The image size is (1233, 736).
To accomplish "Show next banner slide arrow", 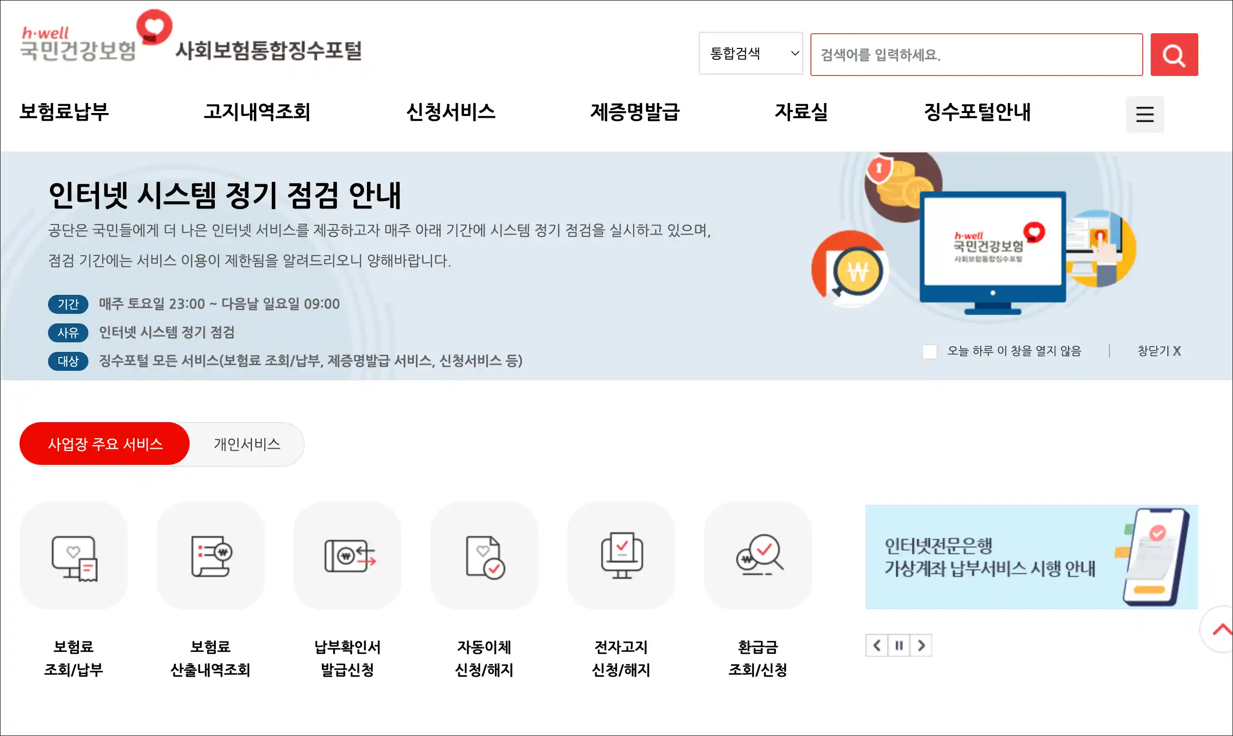I will coord(921,645).
